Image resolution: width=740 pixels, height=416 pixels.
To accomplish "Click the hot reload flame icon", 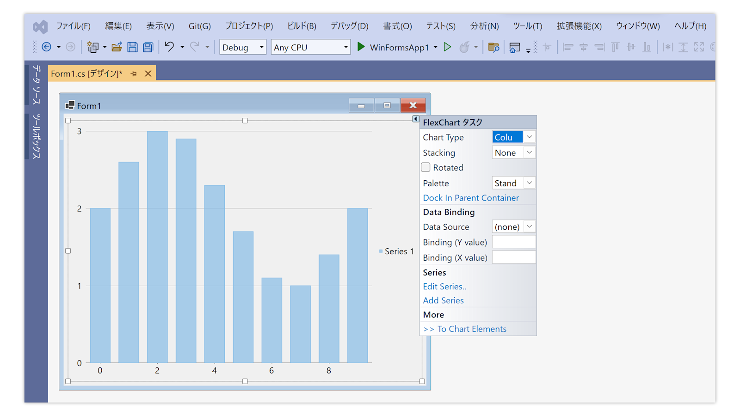I will pos(464,47).
